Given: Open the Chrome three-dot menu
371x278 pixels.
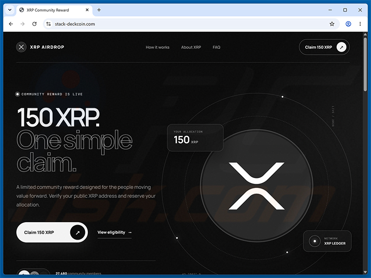Looking at the screenshot, I should (x=360, y=24).
